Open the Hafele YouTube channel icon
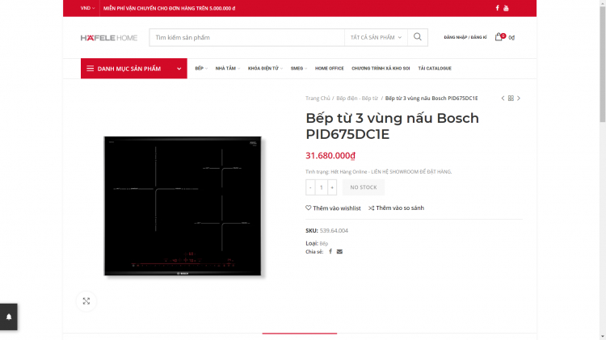This screenshot has width=606, height=340. [x=506, y=8]
